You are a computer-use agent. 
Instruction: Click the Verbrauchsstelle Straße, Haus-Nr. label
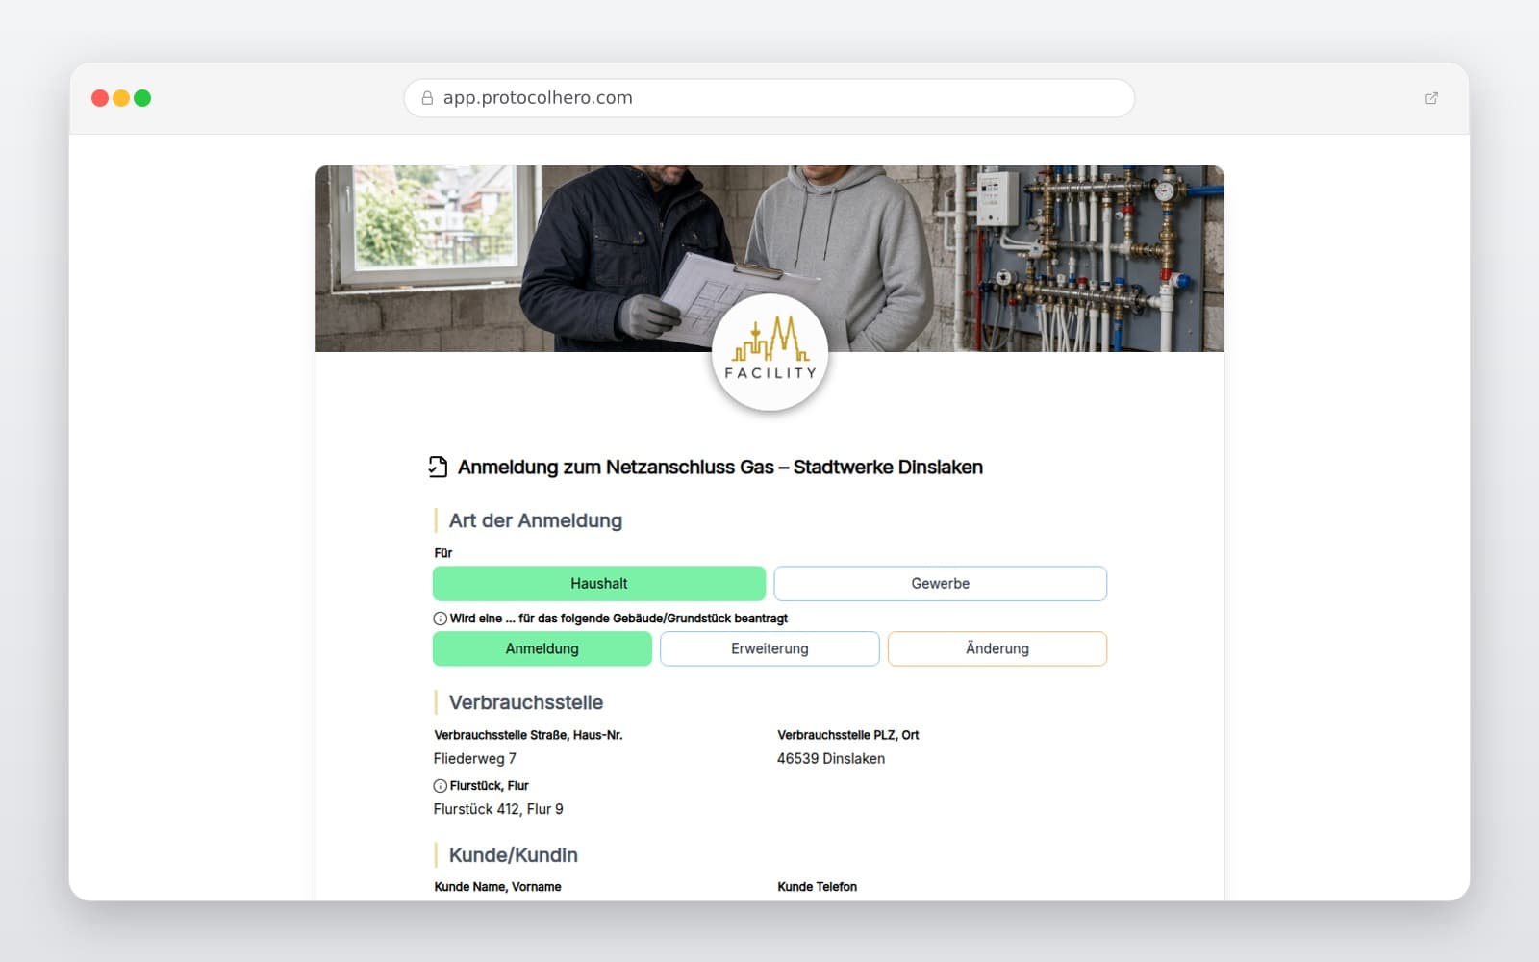click(x=528, y=735)
